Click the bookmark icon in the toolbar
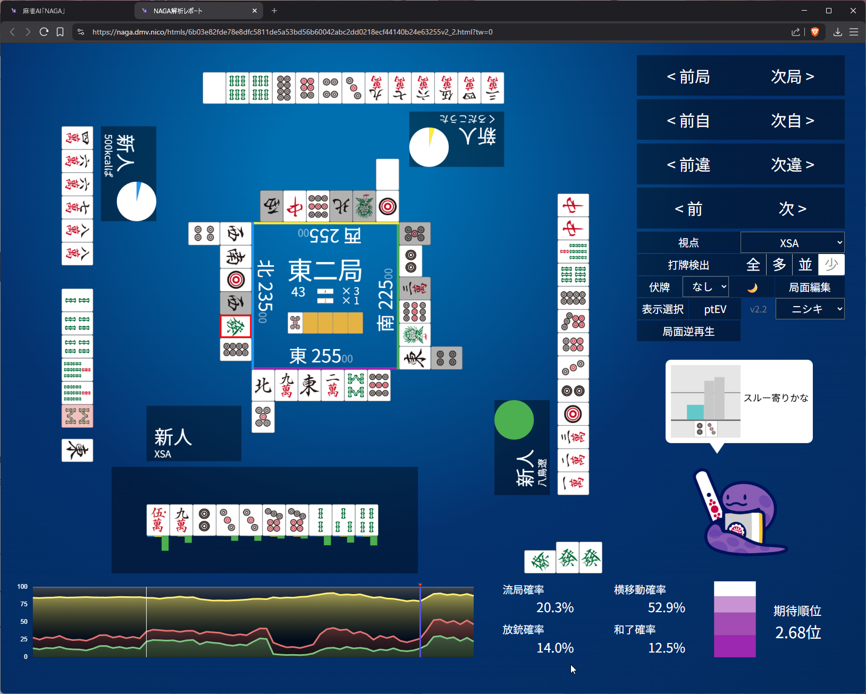This screenshot has width=866, height=694. click(60, 32)
